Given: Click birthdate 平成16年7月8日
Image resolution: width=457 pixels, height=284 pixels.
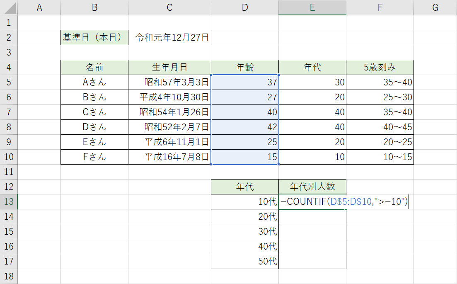Looking at the screenshot, I should click(x=169, y=157).
